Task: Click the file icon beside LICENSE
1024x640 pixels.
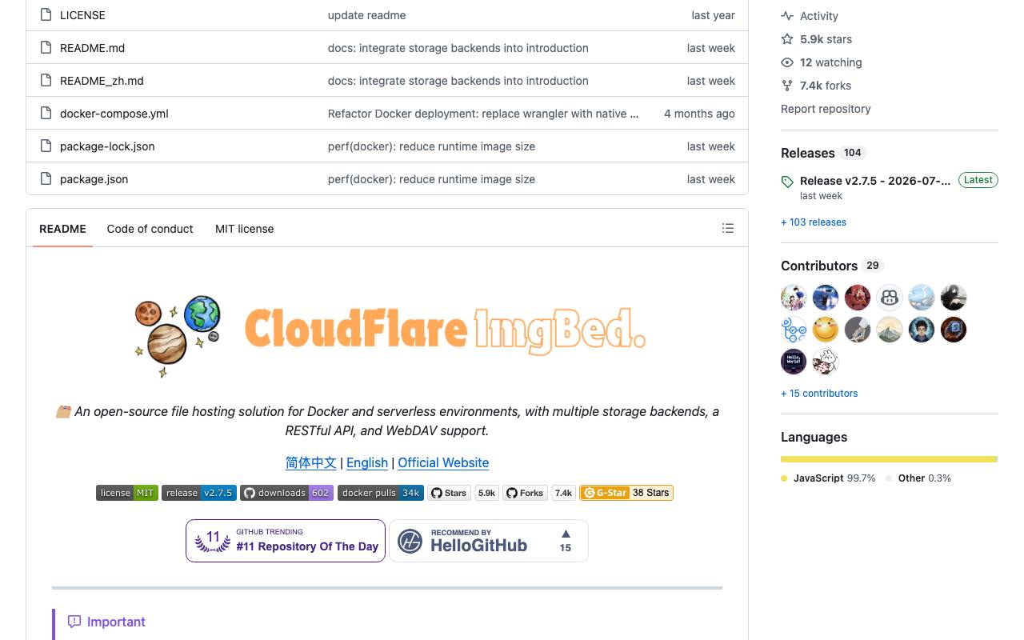Action: pyautogui.click(x=46, y=15)
